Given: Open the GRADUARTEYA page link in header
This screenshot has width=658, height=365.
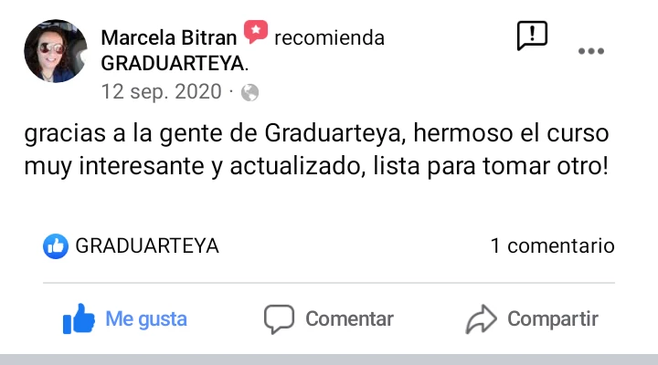Looking at the screenshot, I should click(x=174, y=64).
